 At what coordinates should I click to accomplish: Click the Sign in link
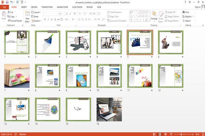[197, 7]
